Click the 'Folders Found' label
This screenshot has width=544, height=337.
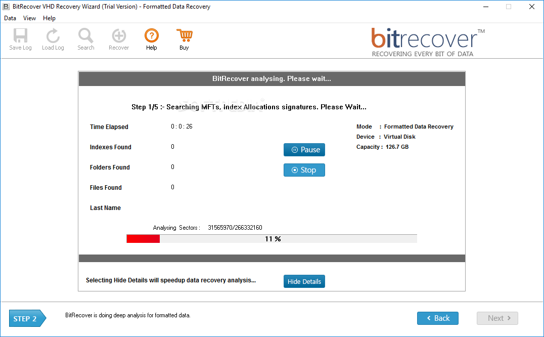(110, 167)
